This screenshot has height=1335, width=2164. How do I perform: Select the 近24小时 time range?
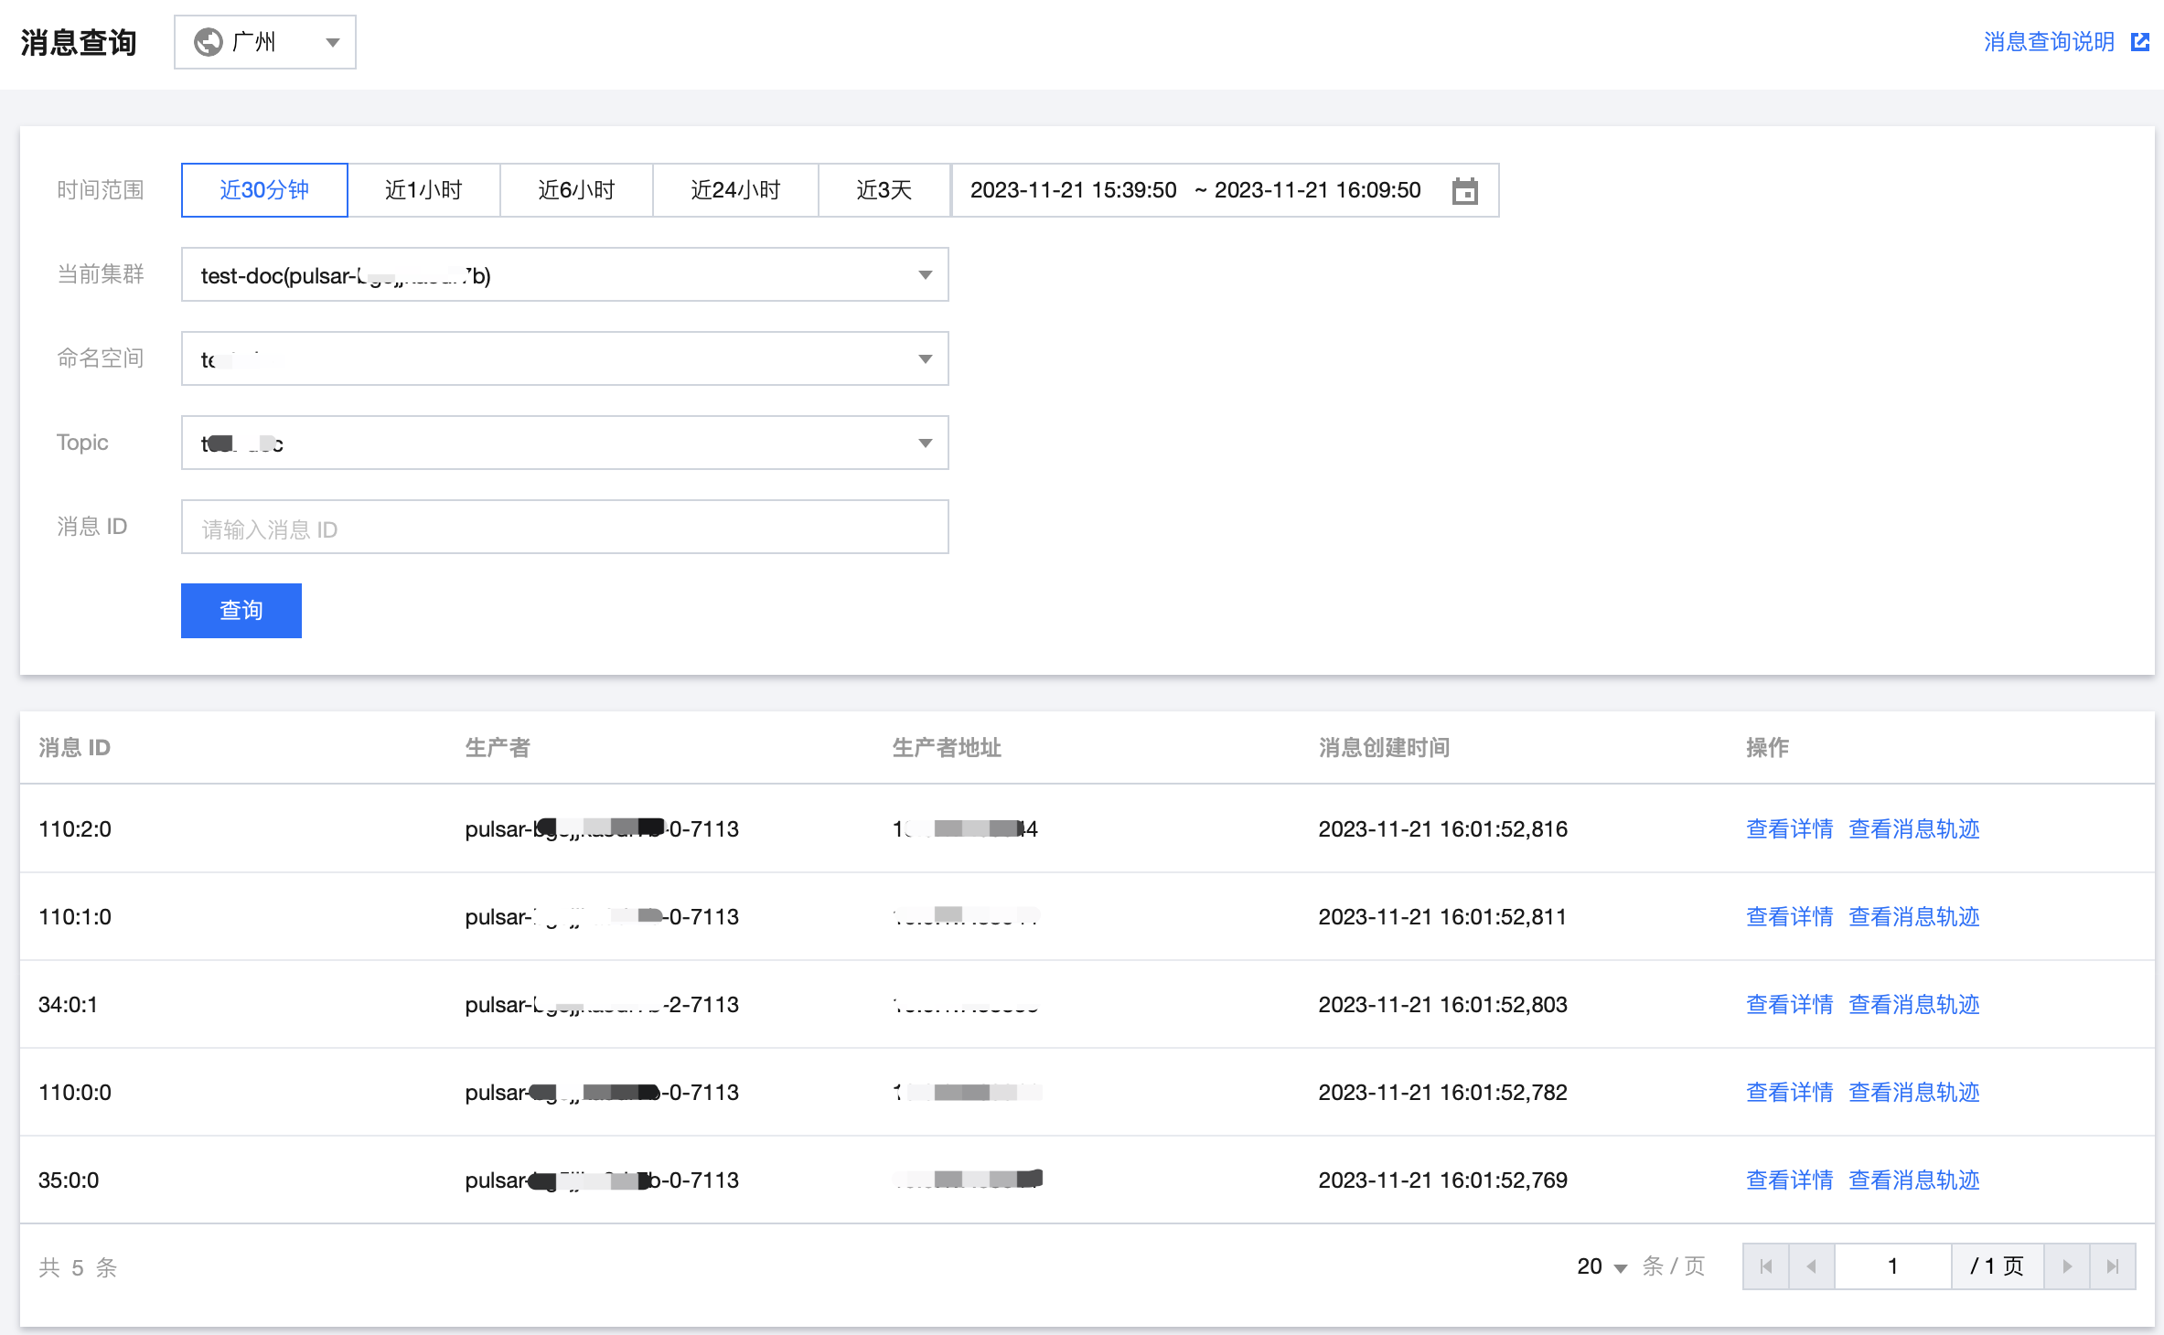coord(735,190)
